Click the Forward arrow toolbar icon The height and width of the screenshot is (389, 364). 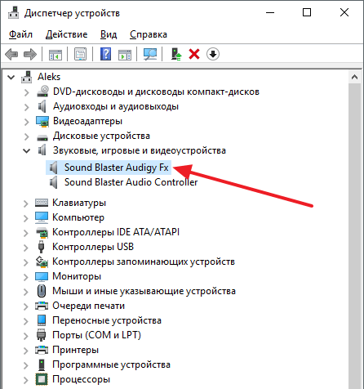tap(30, 54)
